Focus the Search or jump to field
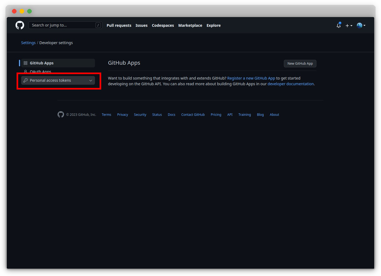Image resolution: width=381 pixels, height=276 pixels. pos(65,25)
